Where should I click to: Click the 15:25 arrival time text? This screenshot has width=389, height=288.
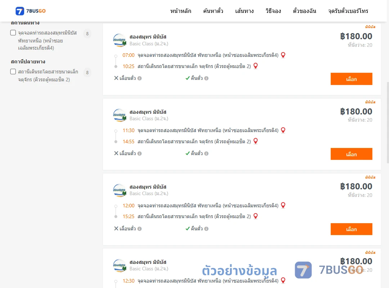coord(129,216)
